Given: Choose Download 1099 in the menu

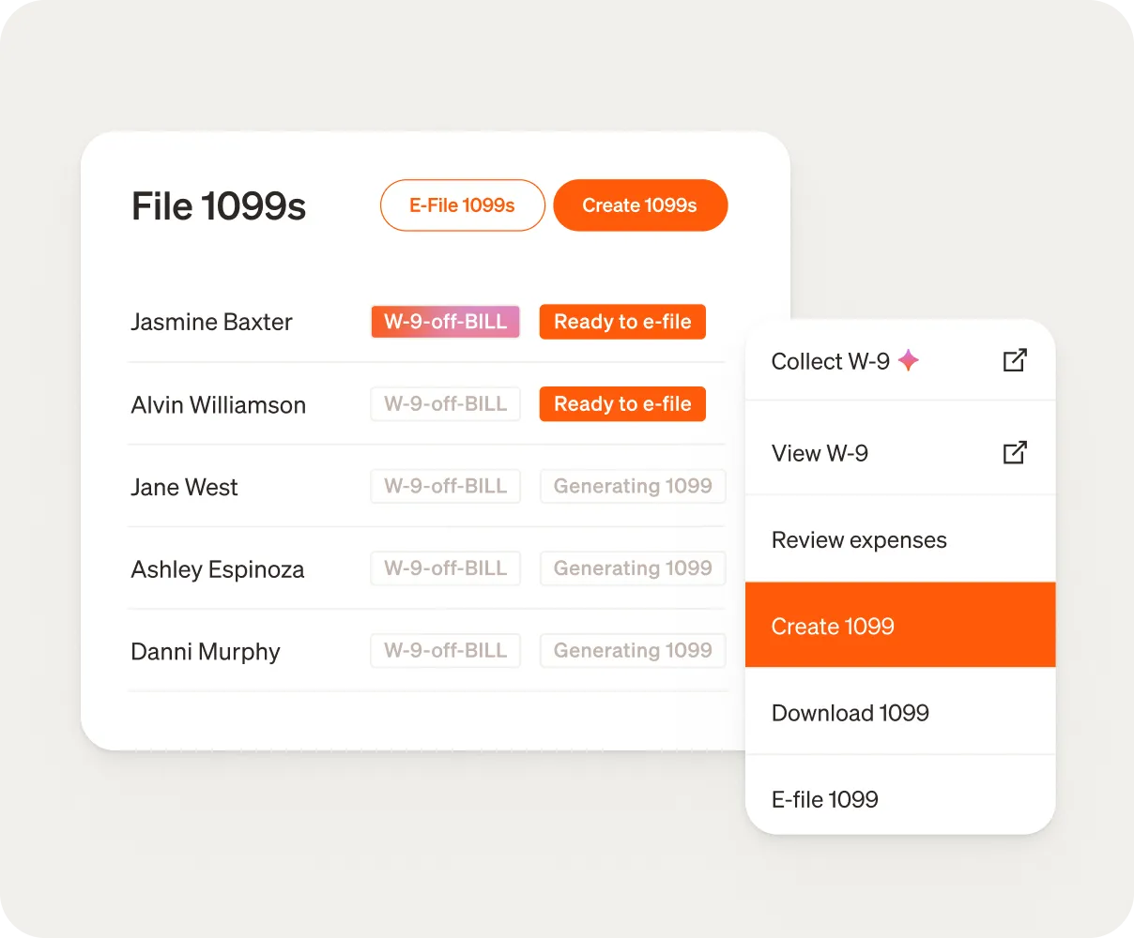Looking at the screenshot, I should (x=900, y=713).
